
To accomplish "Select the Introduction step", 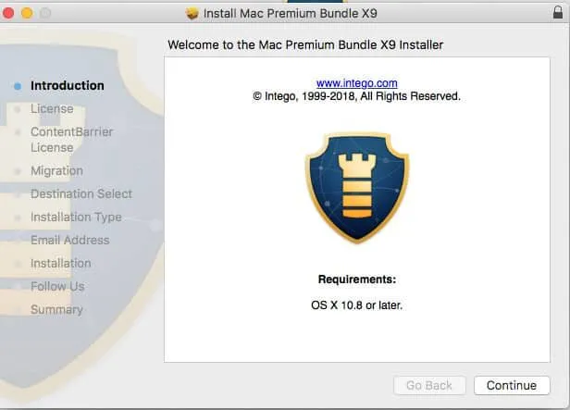I will (68, 85).
